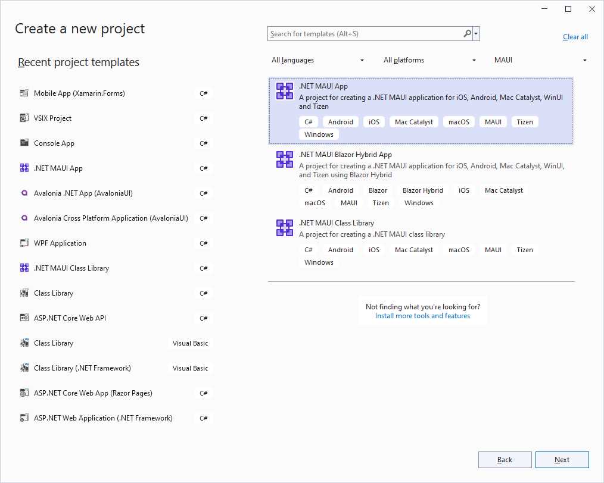This screenshot has height=483, width=604.
Task: Click the large .NET MAUI Class Library template icon
Action: click(x=285, y=228)
